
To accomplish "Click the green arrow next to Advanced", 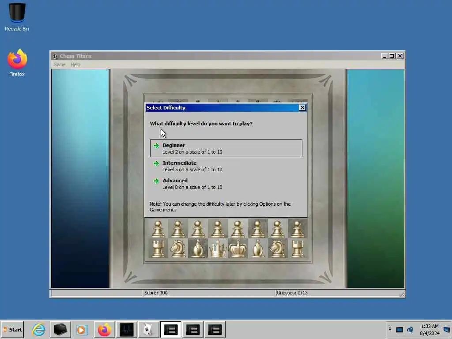I will click(156, 181).
